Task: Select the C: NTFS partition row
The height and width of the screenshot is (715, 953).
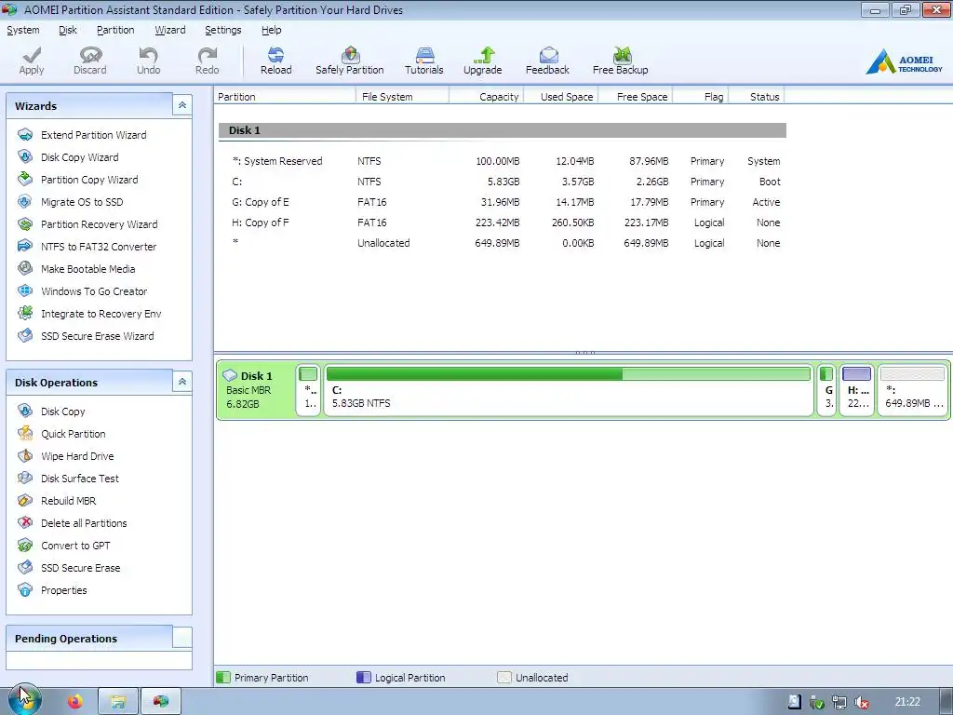Action: coord(503,182)
